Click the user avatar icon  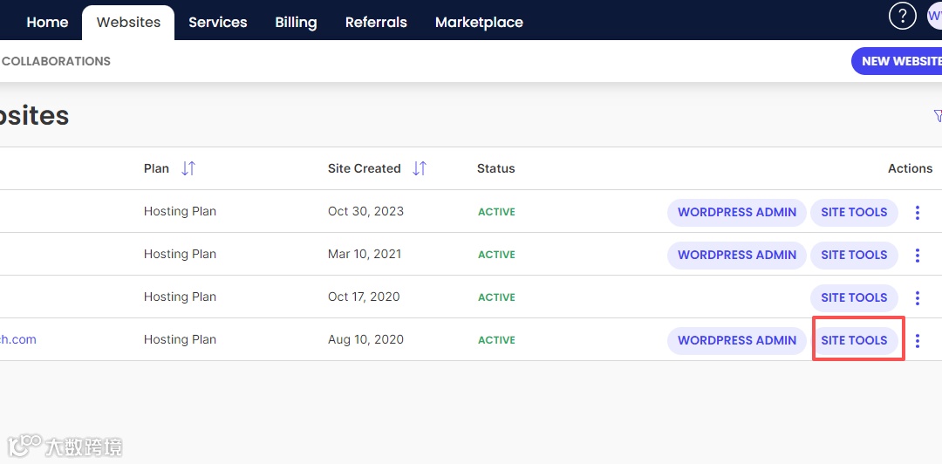tap(934, 16)
